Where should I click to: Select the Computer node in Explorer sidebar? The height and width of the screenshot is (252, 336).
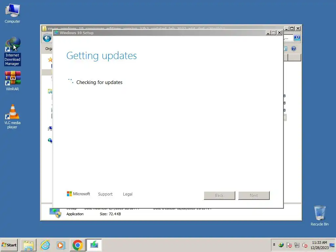point(50,129)
